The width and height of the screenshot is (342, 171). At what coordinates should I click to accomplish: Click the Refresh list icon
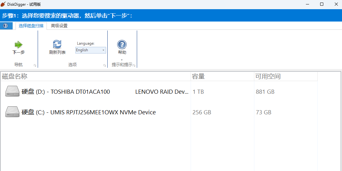pos(57,44)
